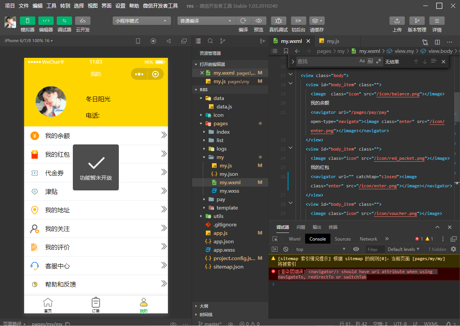Tap the 首页 tab bar item
This screenshot has height=326, width=460.
(48, 305)
